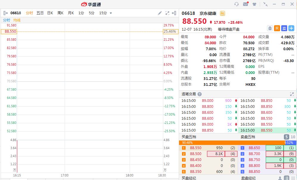Set a price alert with bell icon
297x180 pixels.
click(x=270, y=28)
